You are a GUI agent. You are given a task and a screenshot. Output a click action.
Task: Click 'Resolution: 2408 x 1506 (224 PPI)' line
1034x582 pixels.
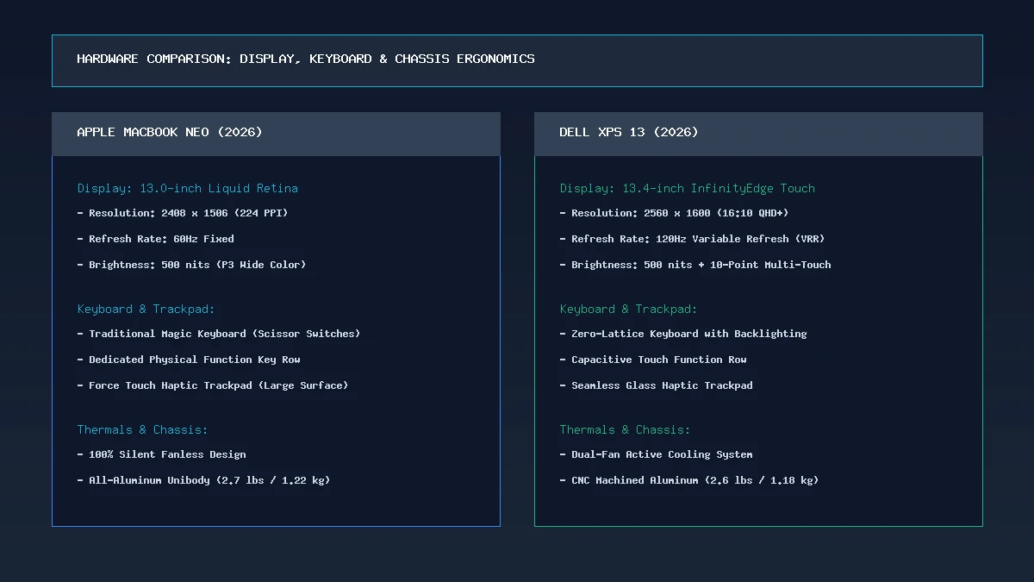point(183,213)
